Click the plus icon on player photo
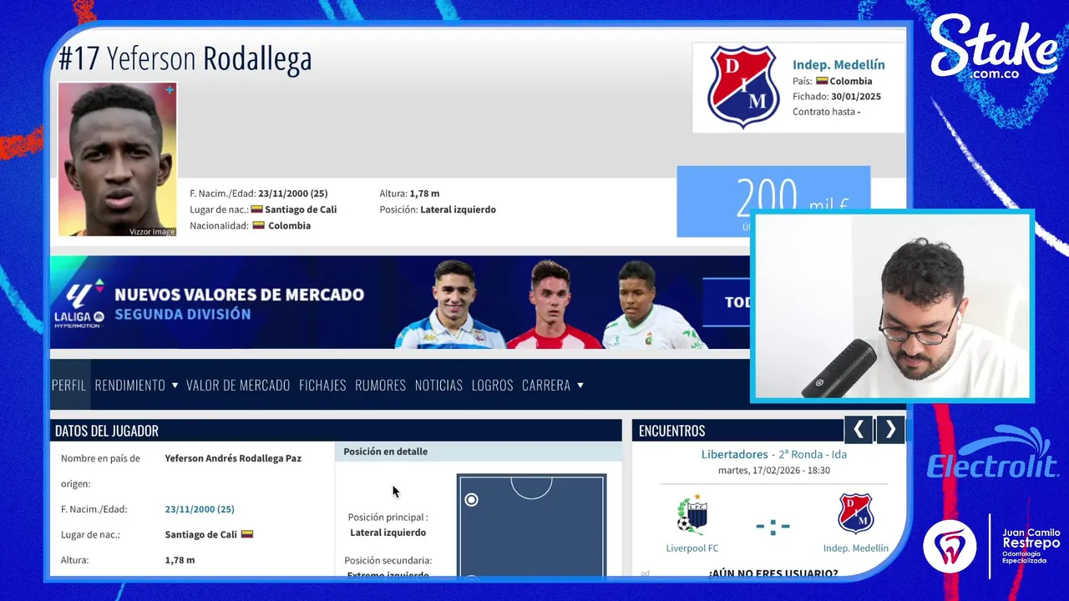The width and height of the screenshot is (1069, 601). tap(170, 89)
